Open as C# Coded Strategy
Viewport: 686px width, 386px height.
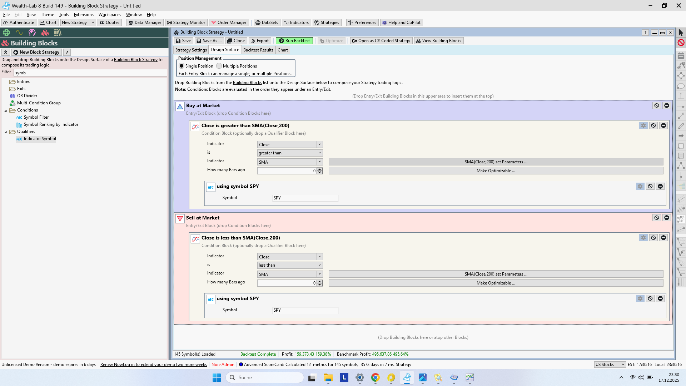381,41
